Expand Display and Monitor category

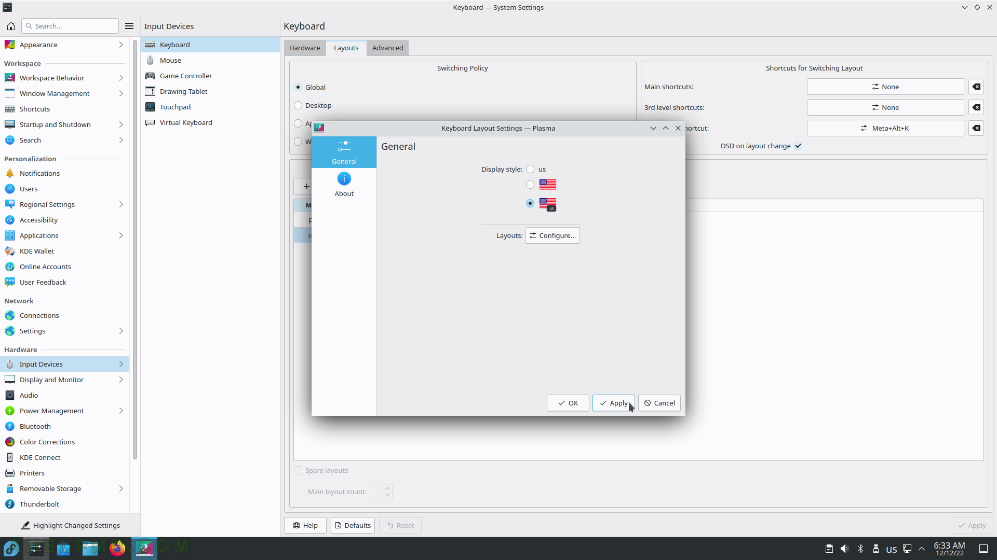tap(121, 380)
